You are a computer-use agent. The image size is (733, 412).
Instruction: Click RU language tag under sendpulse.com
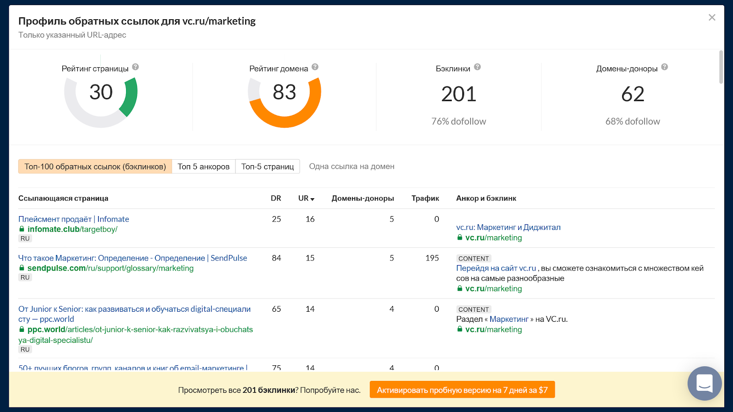click(25, 277)
